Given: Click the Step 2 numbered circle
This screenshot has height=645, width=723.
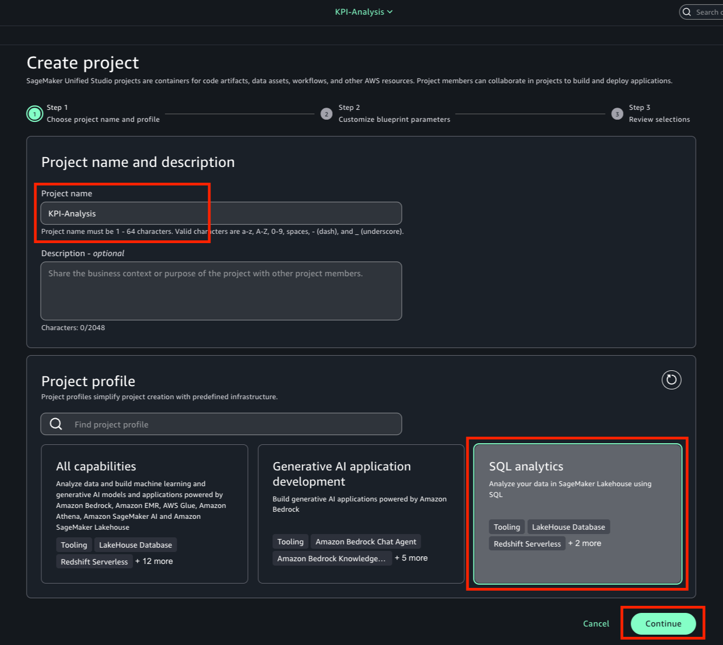Looking at the screenshot, I should (x=326, y=114).
